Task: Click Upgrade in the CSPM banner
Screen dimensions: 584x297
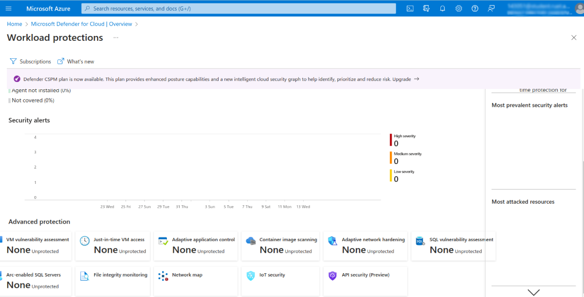Action: tap(401, 79)
